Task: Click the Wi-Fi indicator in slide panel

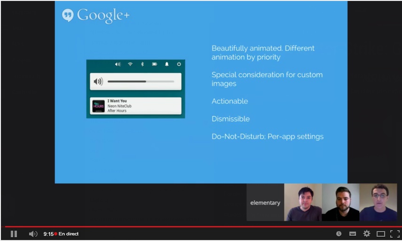Action: pos(130,64)
